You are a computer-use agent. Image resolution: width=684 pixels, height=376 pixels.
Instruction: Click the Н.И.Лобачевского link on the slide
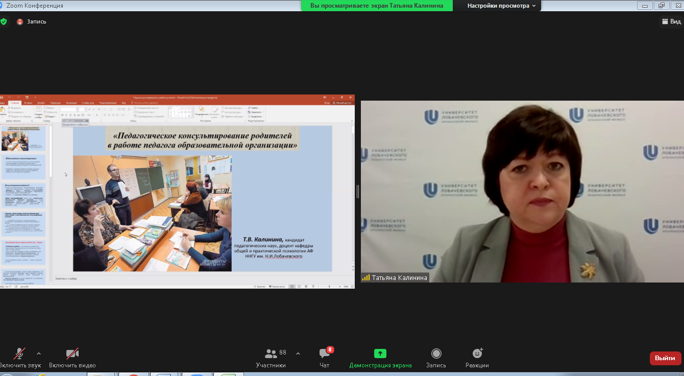click(283, 256)
